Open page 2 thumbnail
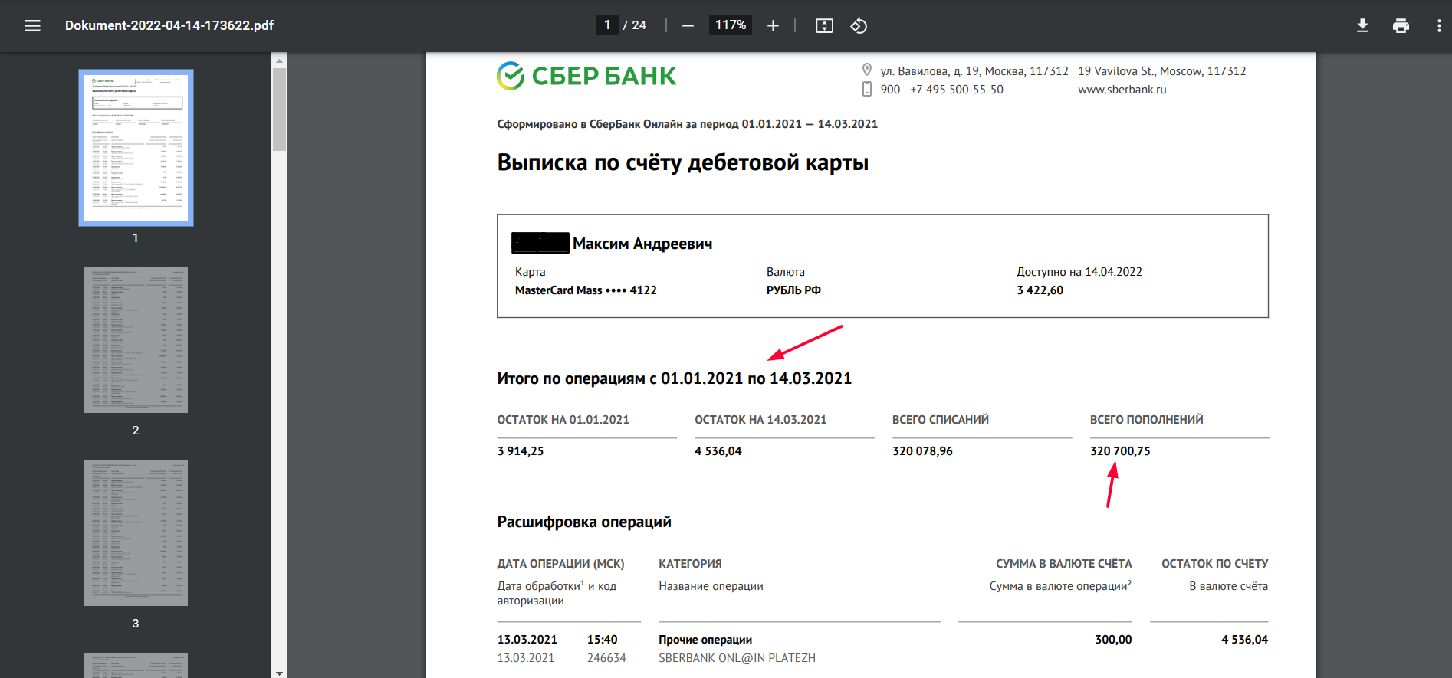Image resolution: width=1452 pixels, height=678 pixels. 136,340
